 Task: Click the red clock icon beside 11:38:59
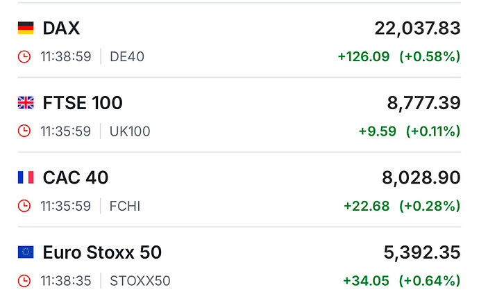(24, 56)
